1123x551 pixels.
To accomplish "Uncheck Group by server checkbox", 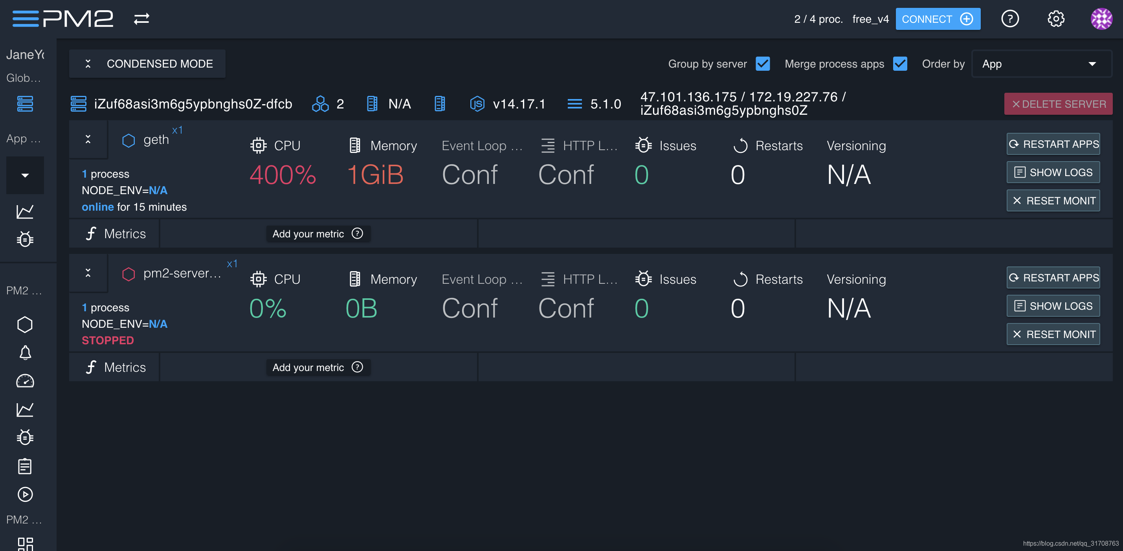I will [762, 64].
